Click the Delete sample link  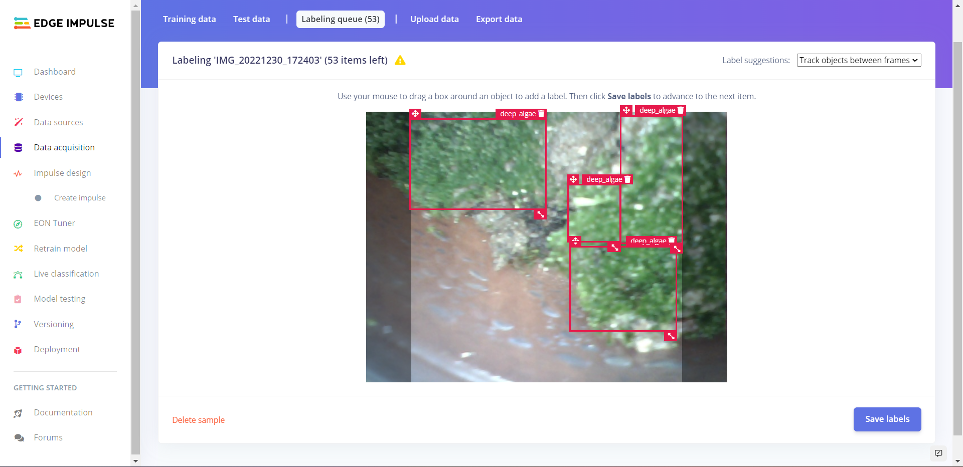pos(198,420)
